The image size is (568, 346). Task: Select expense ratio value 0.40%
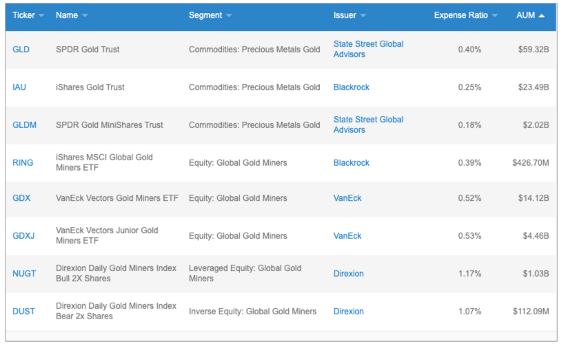pyautogui.click(x=470, y=50)
